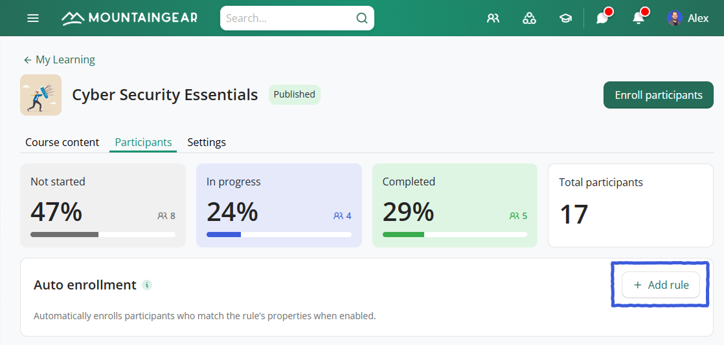
Task: Click the search magnifier icon
Action: [x=362, y=18]
